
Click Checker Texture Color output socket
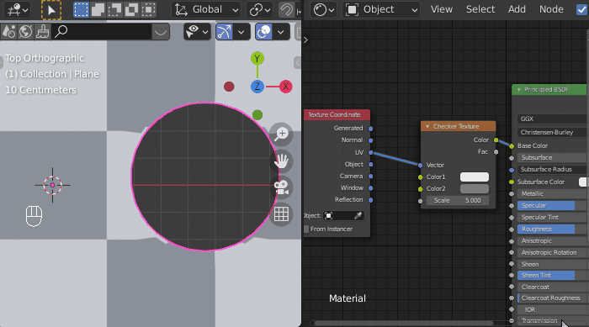pos(496,140)
